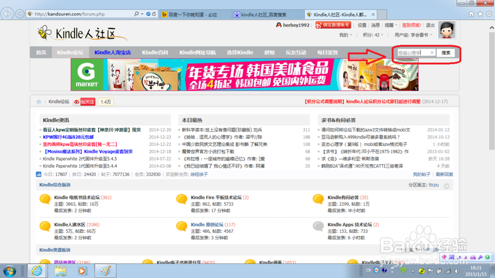The height and width of the screenshot is (278, 495).
Task: Expand address bar search dropdown arrow
Action: pos(142,14)
